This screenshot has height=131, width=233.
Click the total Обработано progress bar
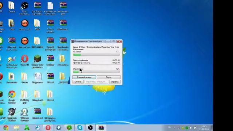(96, 72)
